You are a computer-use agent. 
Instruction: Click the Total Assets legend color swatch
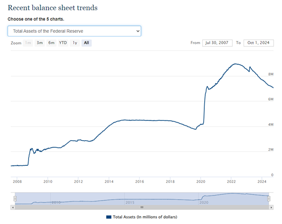point(108,217)
